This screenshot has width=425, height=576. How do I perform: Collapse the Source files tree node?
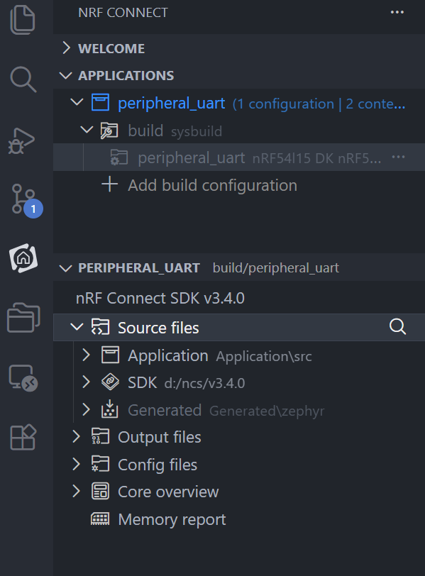click(x=77, y=327)
